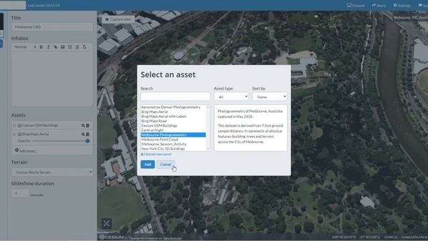
Task: Toggle bold formatting in the Infobox toolbar
Action: click(41, 47)
